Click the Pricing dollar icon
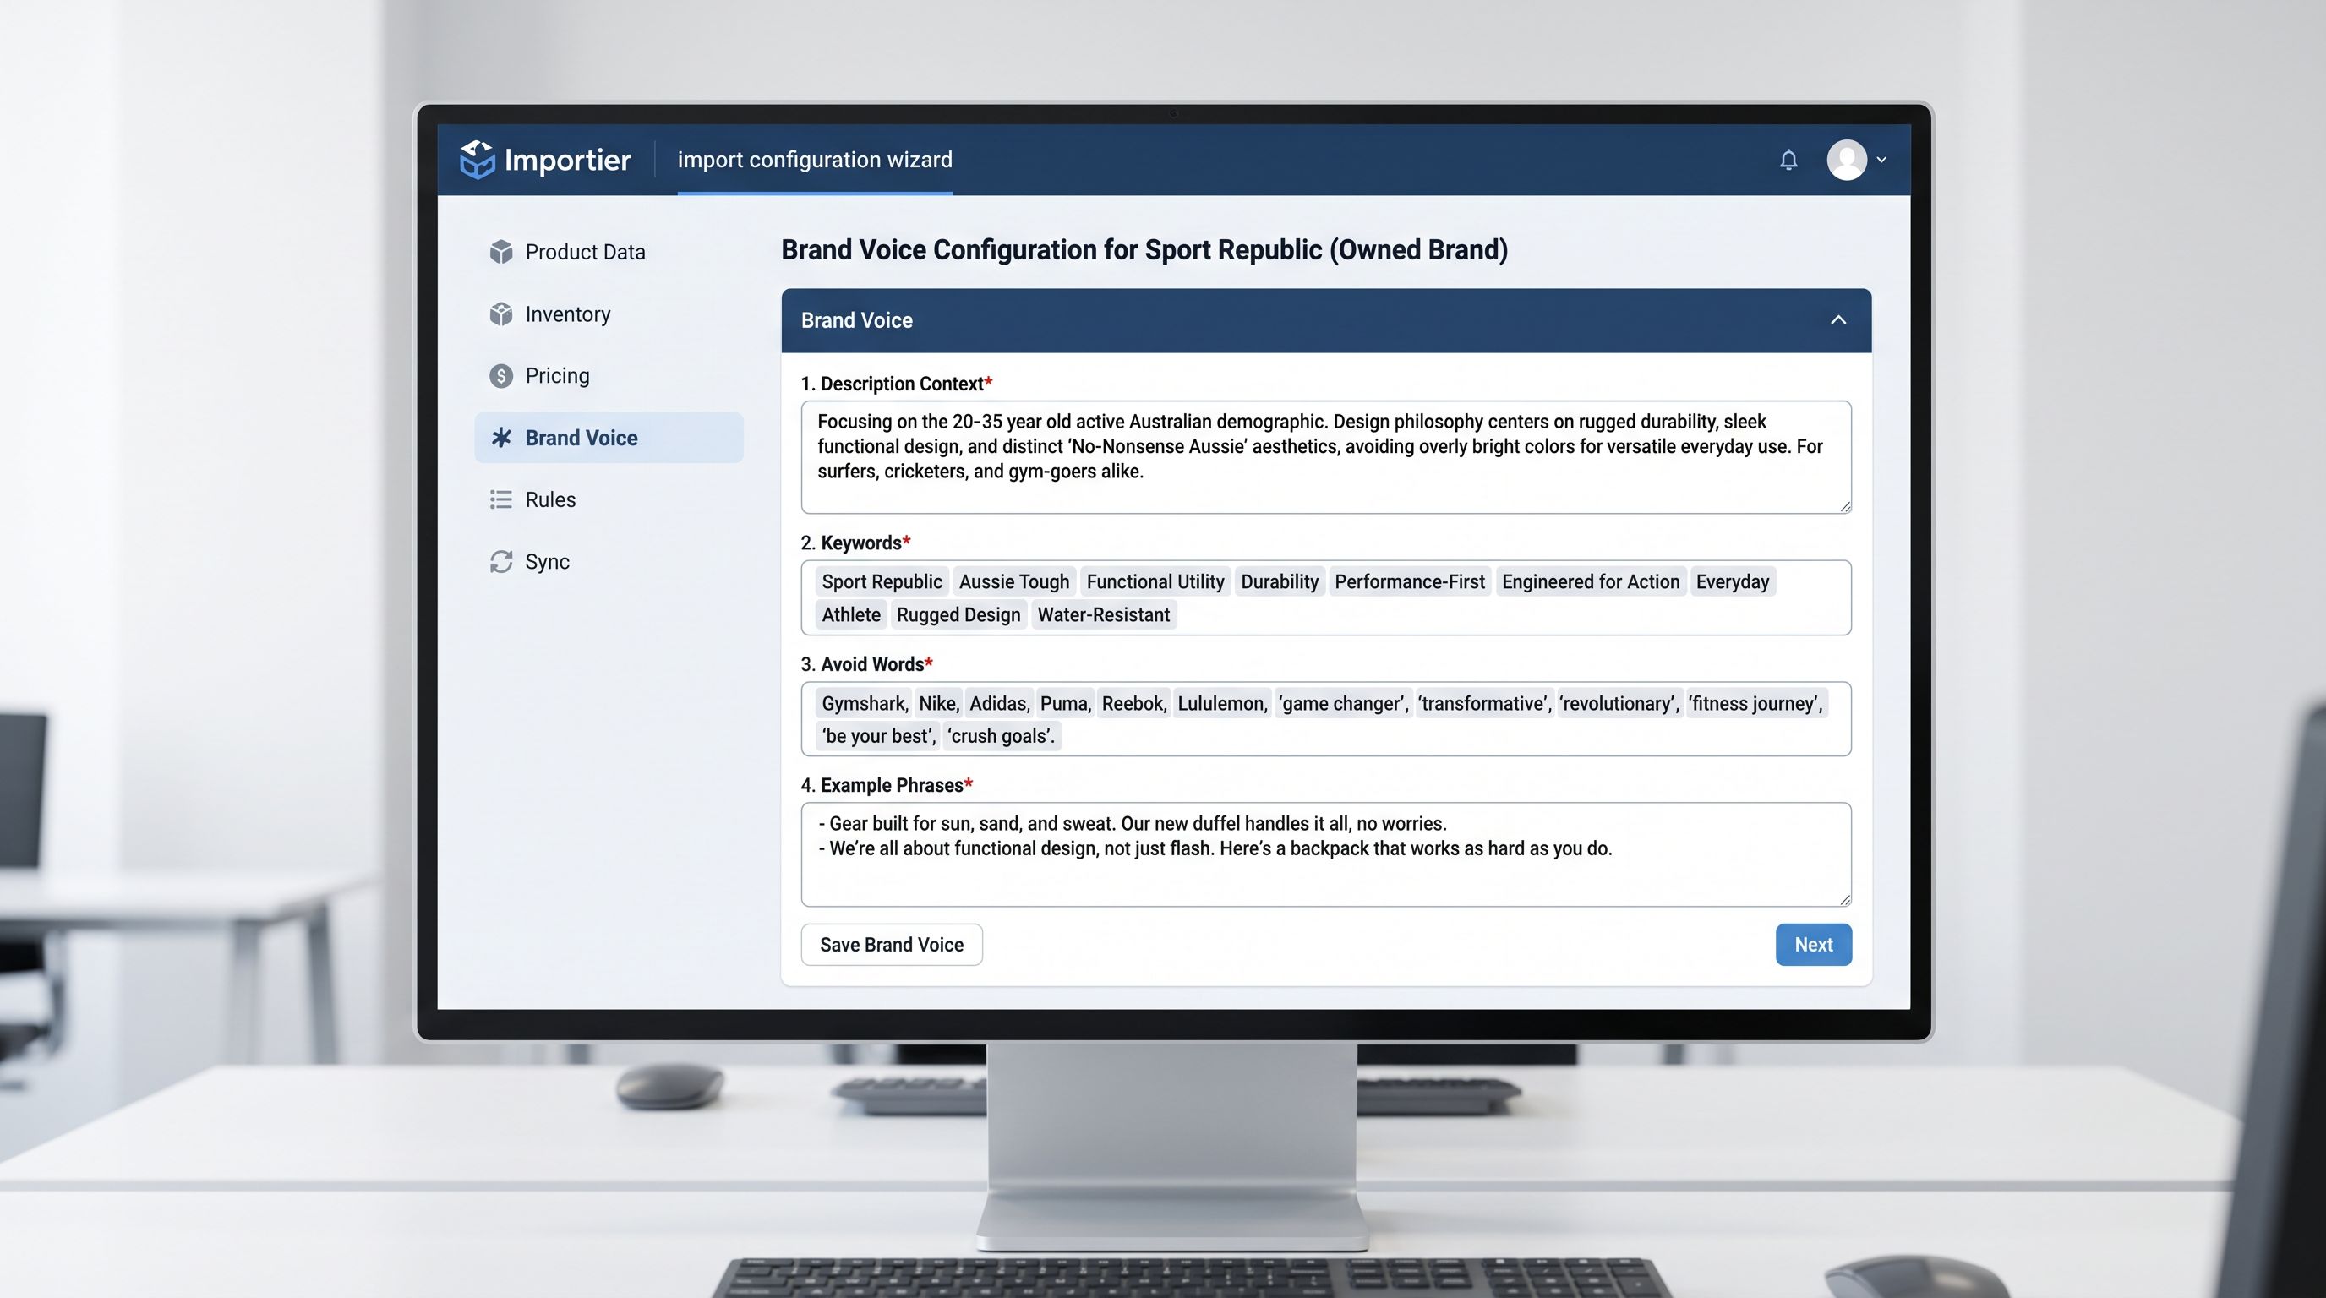The width and height of the screenshot is (2326, 1298). [x=501, y=375]
